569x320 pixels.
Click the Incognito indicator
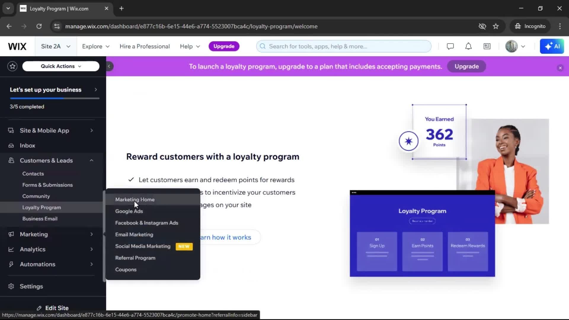pyautogui.click(x=530, y=26)
